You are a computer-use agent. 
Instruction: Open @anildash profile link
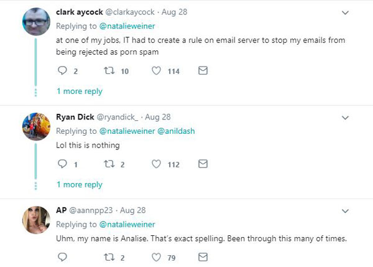point(176,131)
